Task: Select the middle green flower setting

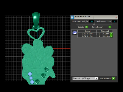Action: pyautogui.click(x=43, y=76)
